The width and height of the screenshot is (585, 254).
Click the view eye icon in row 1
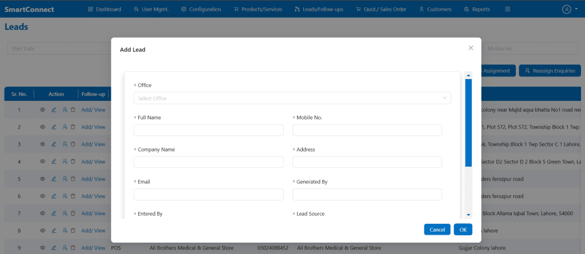coord(42,110)
